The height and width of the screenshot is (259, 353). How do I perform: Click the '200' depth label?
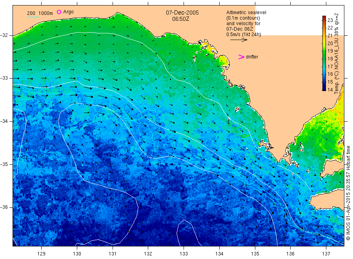click(31, 13)
